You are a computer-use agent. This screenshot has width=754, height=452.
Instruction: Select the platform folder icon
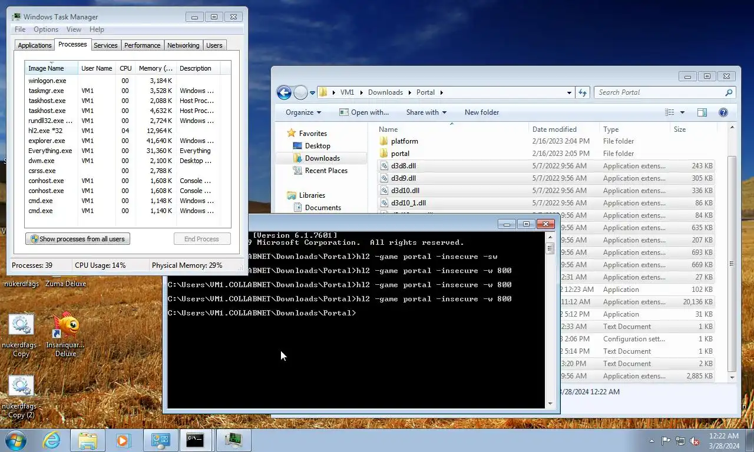[x=383, y=141]
